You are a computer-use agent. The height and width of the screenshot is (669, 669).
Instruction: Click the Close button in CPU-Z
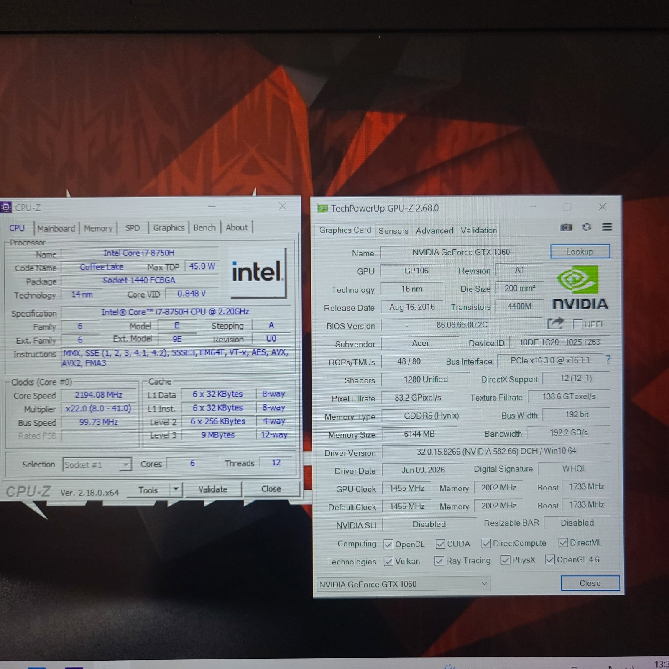tap(271, 489)
